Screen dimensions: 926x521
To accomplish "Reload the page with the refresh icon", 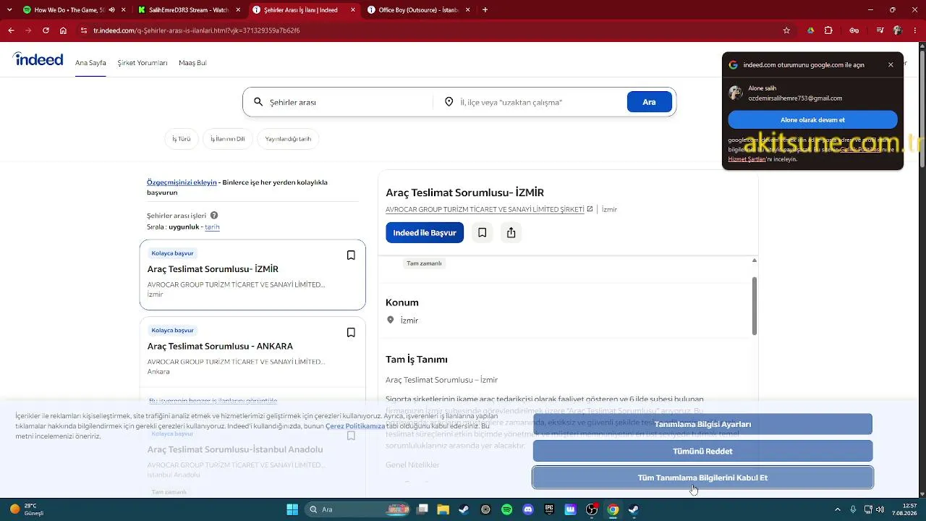I will [x=46, y=30].
